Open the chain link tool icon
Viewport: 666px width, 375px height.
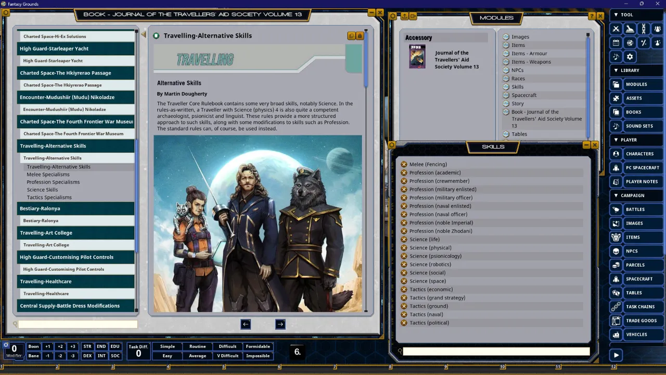point(644,29)
